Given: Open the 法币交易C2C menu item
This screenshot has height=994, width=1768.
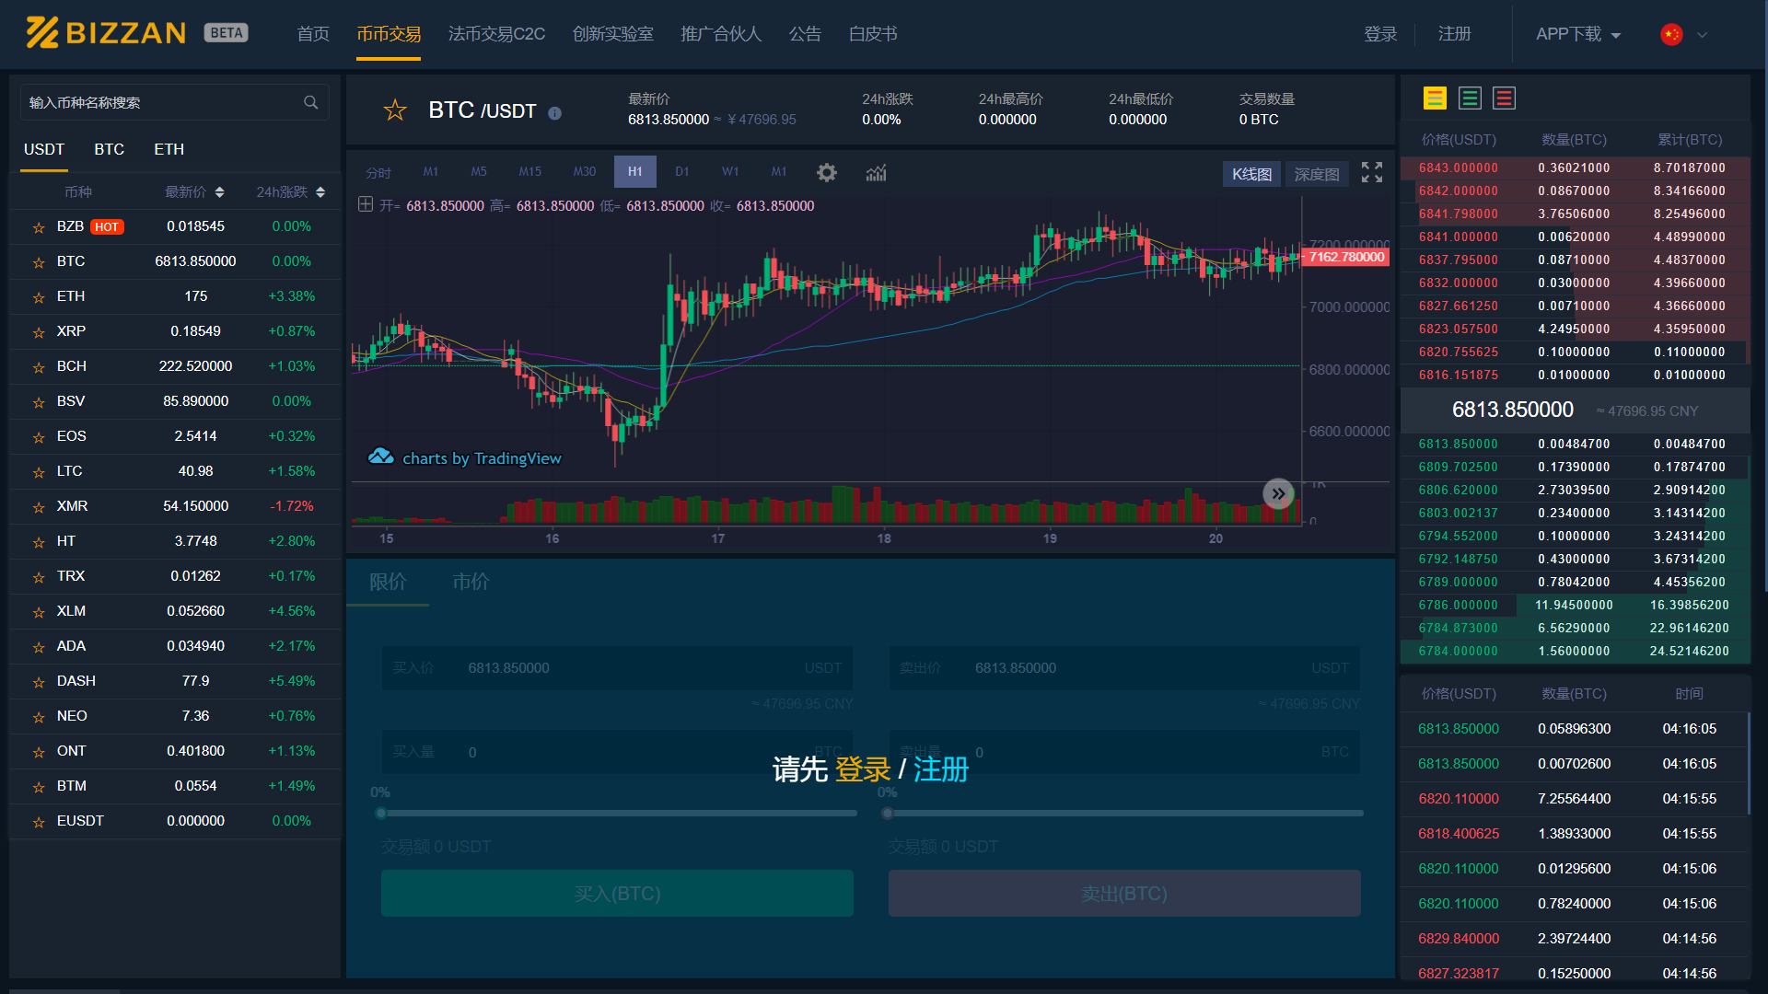Looking at the screenshot, I should click(496, 33).
